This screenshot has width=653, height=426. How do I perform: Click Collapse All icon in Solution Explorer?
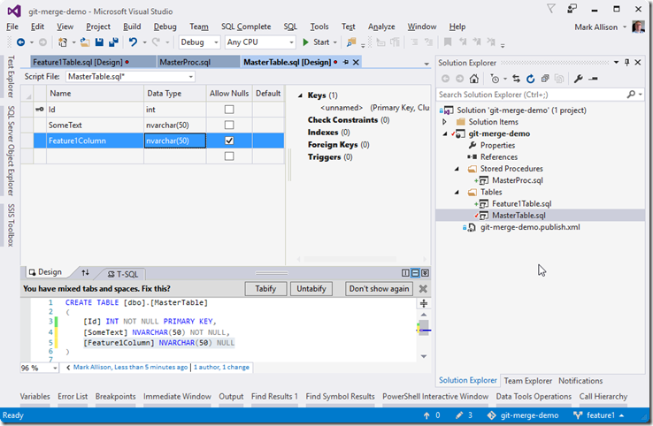(545, 79)
